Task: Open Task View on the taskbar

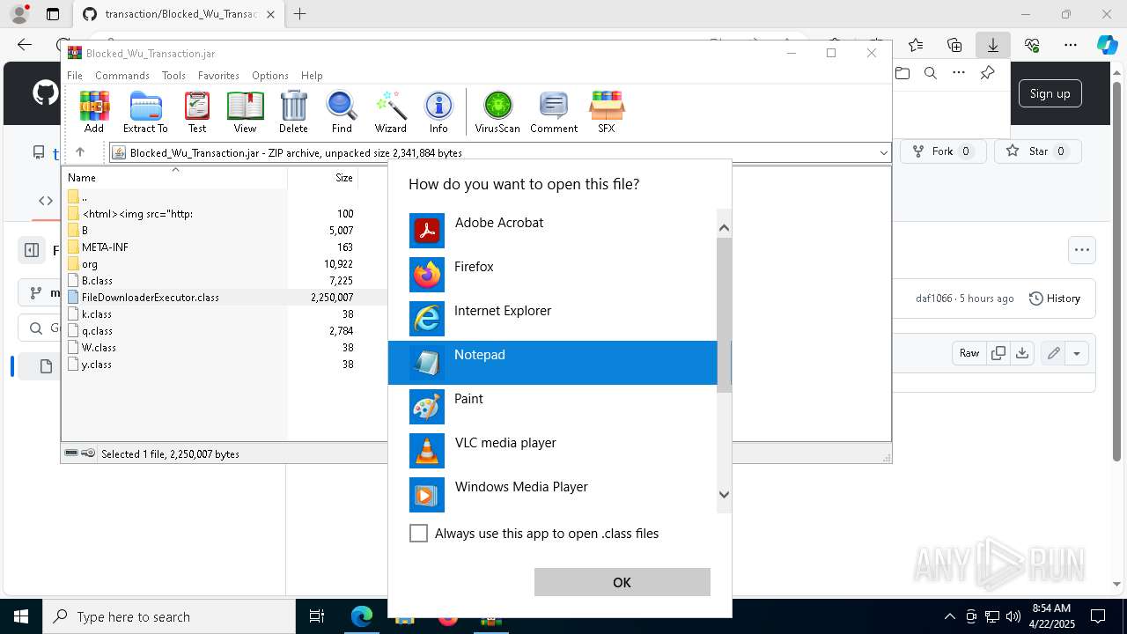Action: pos(317,616)
